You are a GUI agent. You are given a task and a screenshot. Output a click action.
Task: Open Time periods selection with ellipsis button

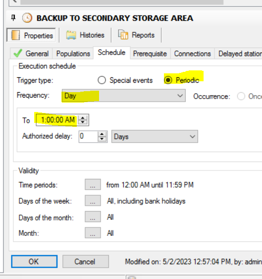coord(93,184)
